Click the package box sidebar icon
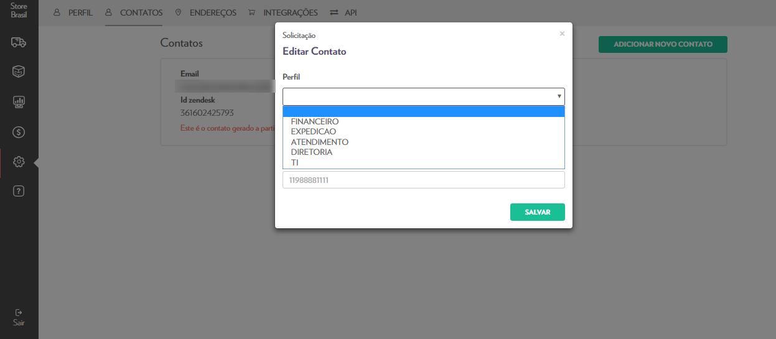Viewport: 776px width, 339px height. point(19,72)
